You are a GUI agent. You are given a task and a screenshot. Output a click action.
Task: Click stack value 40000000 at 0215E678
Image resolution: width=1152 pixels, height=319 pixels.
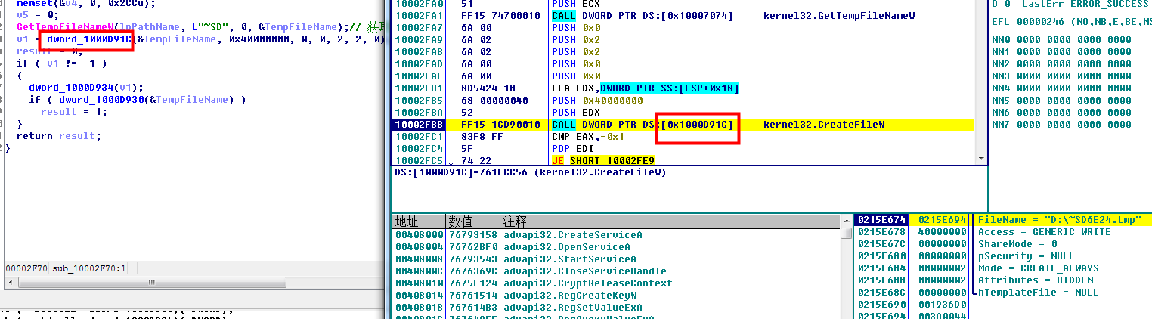tap(942, 232)
